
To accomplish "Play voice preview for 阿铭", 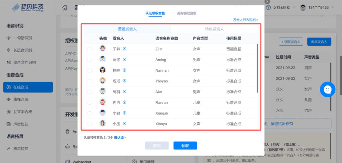I will pos(124,60).
